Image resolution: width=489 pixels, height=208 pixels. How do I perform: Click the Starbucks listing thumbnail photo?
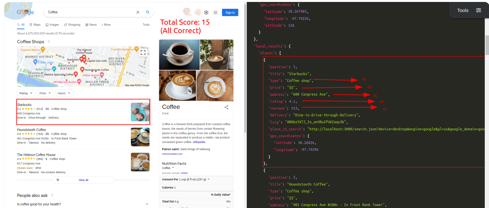pos(140,112)
